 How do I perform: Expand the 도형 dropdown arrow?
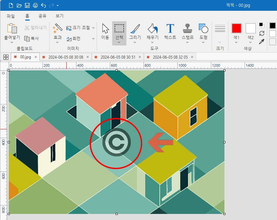point(203,42)
